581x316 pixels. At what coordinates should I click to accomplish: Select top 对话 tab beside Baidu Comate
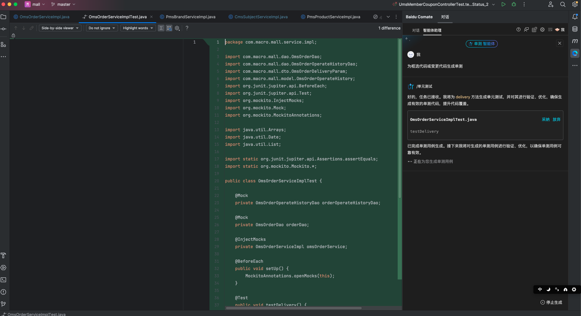point(445,17)
